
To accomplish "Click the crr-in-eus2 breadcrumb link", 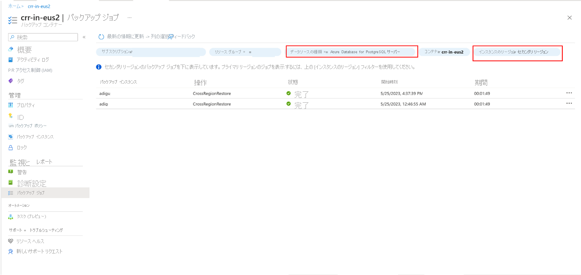I will tap(39, 6).
